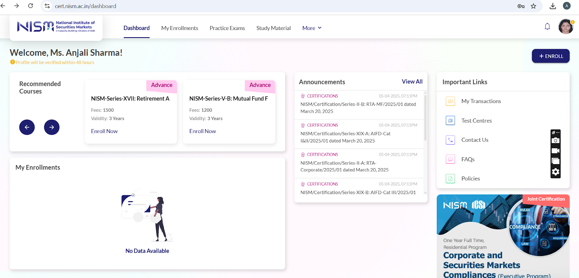This screenshot has width=579, height=278.
Task: Click the Policies document icon
Action: pyautogui.click(x=450, y=179)
